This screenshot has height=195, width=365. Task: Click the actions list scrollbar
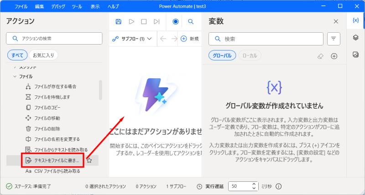click(100, 90)
